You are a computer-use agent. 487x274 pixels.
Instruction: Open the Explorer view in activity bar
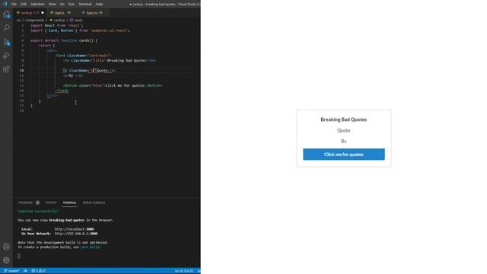coord(6,14)
